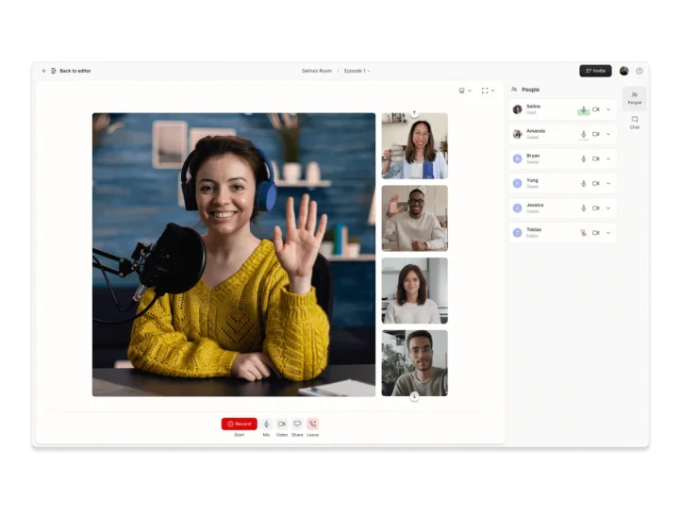Select the People tab in the sidebar
Screen dimensions: 681x516
pyautogui.click(x=635, y=97)
